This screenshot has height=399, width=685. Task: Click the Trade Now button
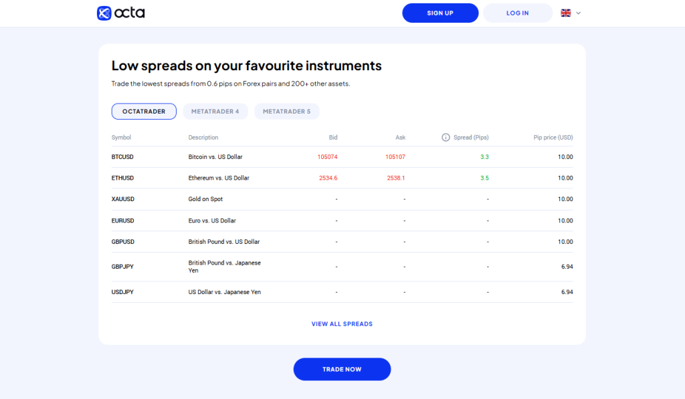point(342,369)
